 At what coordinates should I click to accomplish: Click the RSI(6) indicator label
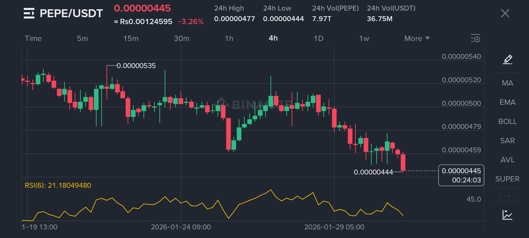click(58, 185)
